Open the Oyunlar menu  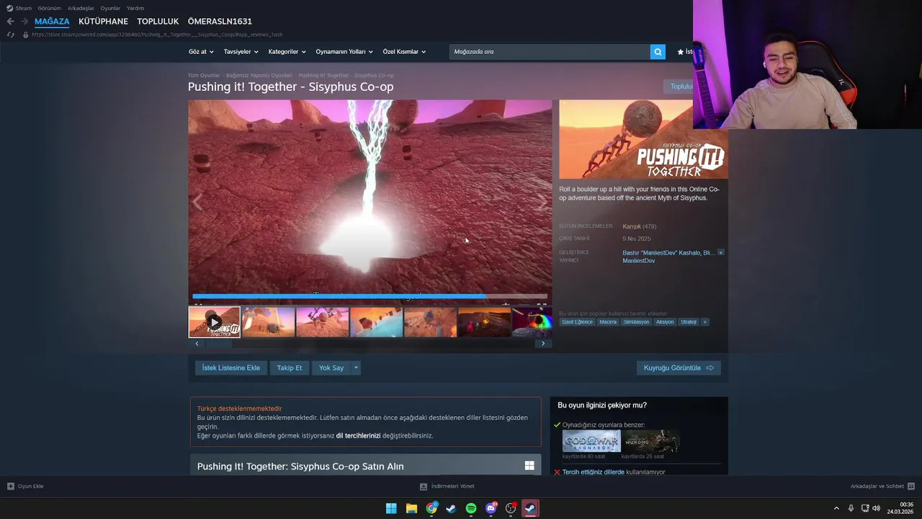point(110,8)
